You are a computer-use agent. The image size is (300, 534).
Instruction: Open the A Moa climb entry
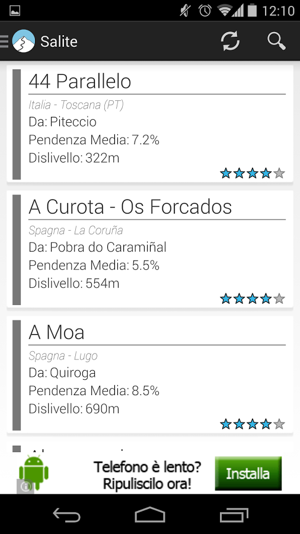coord(150,374)
